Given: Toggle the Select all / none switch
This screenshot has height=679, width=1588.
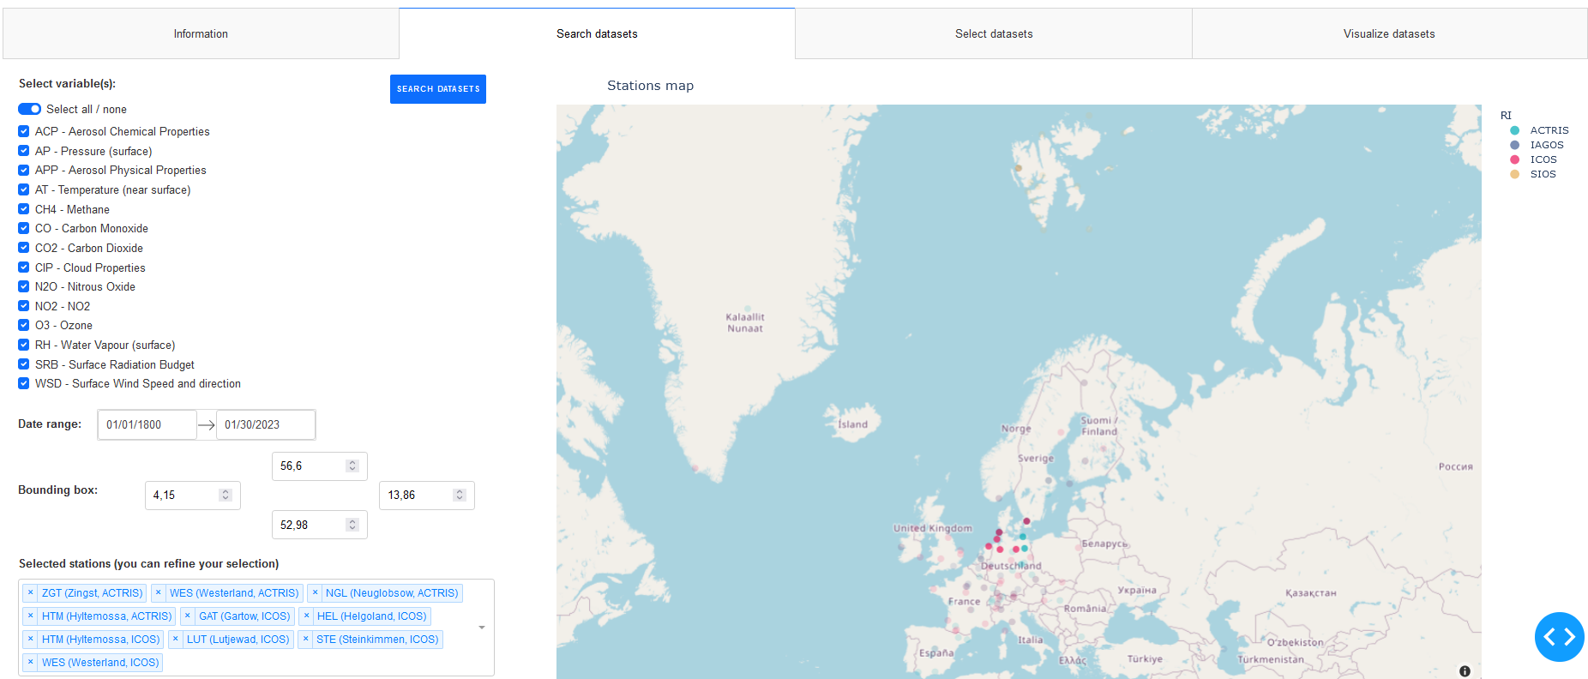Looking at the screenshot, I should pos(30,109).
